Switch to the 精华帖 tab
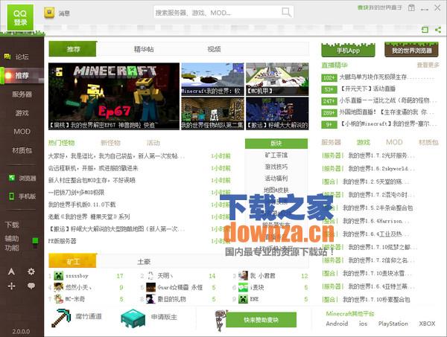Viewport: 447px width, 337px height. click(144, 49)
